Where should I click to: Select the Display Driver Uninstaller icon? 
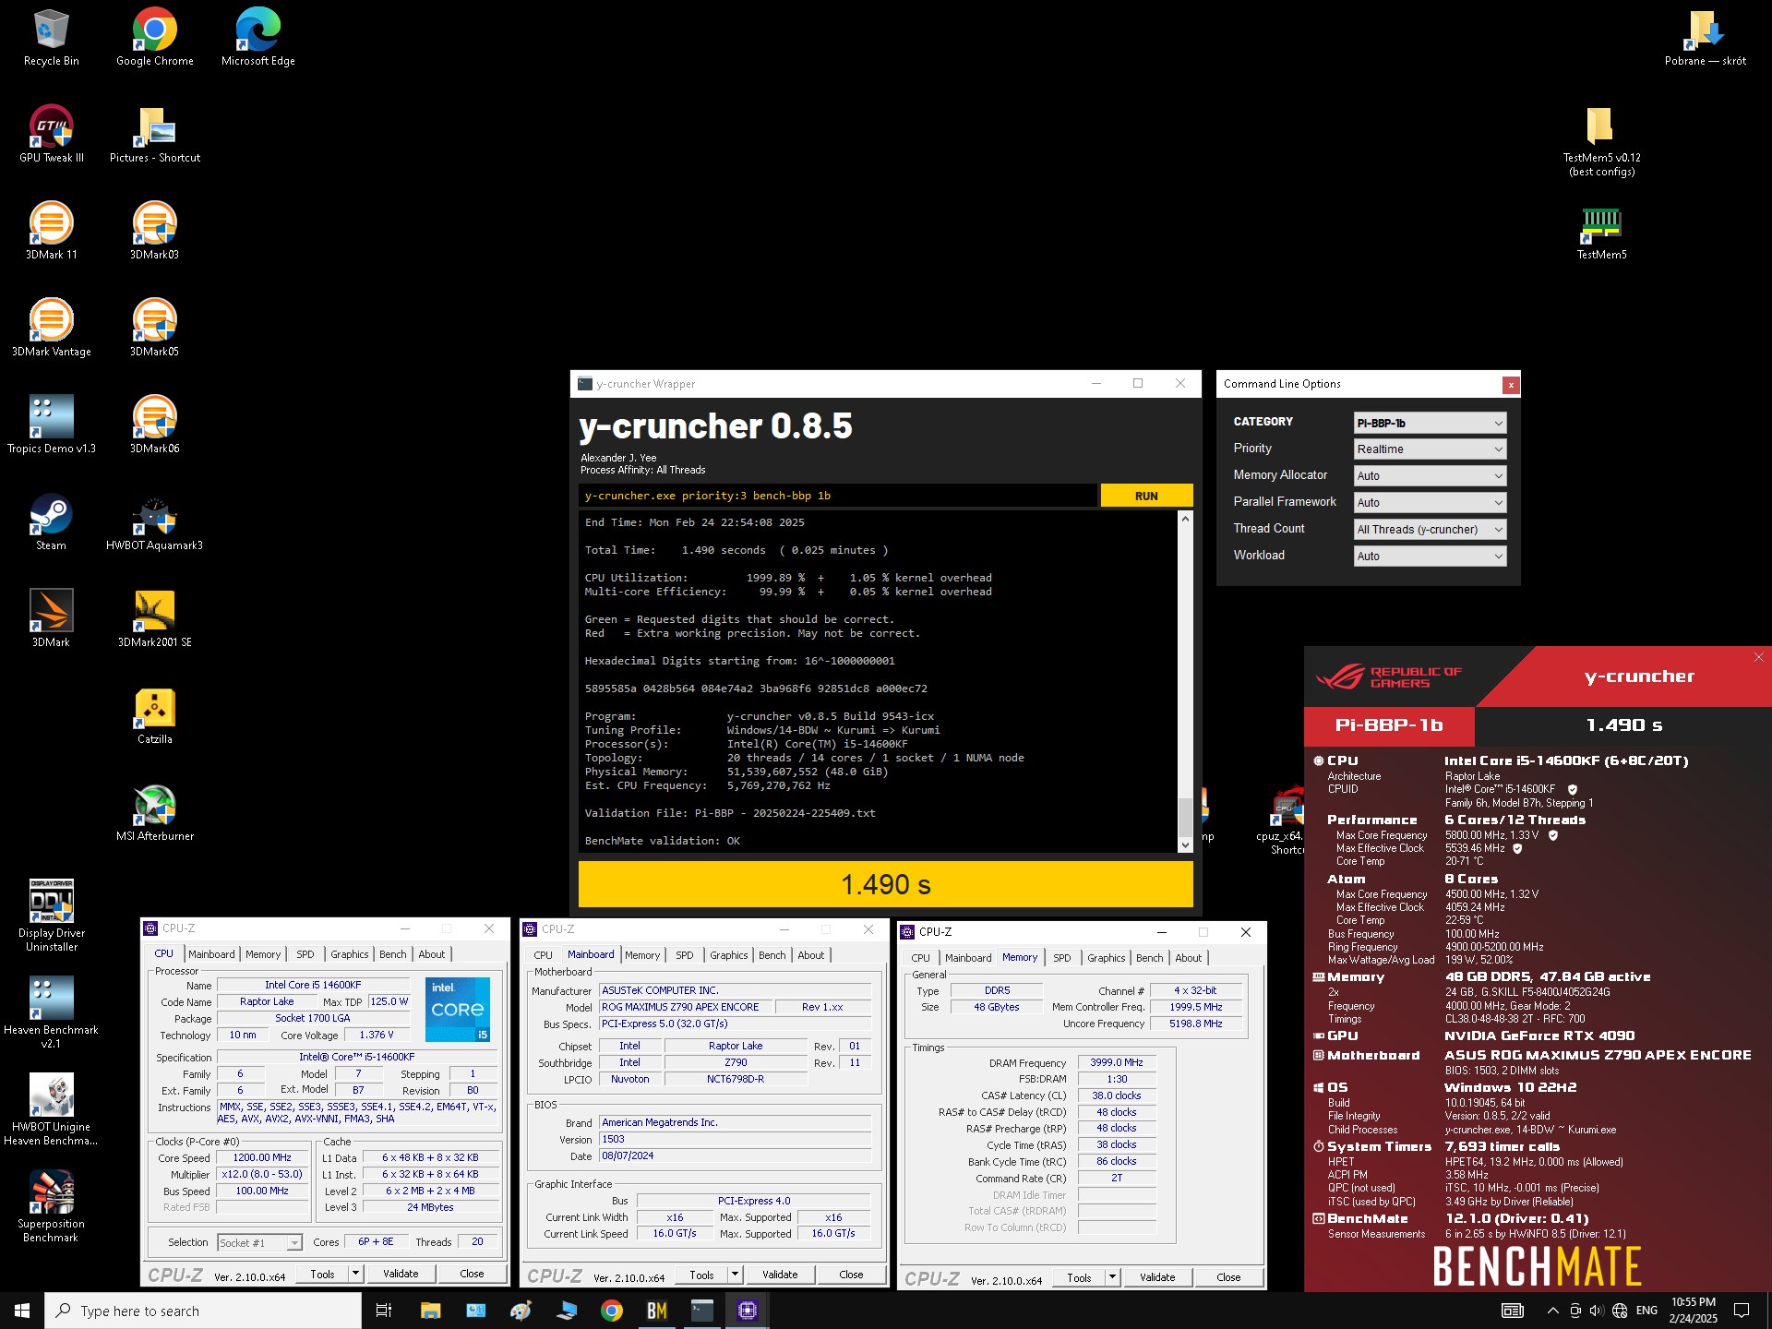(x=52, y=916)
